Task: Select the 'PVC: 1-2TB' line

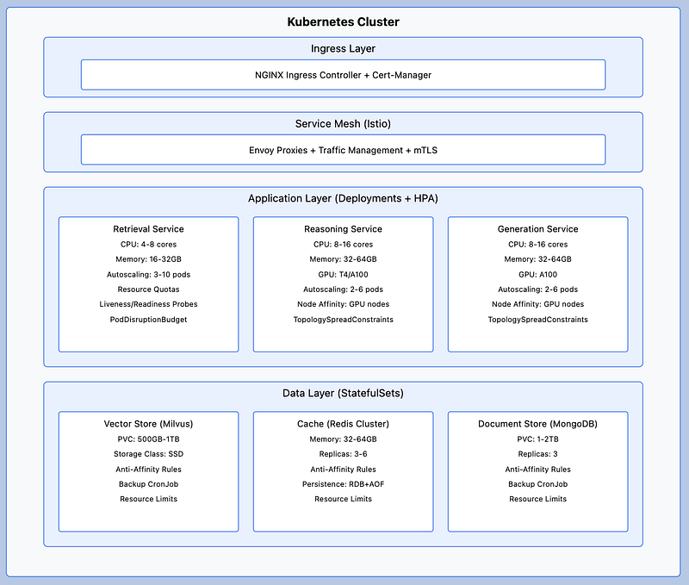Action: 537,439
